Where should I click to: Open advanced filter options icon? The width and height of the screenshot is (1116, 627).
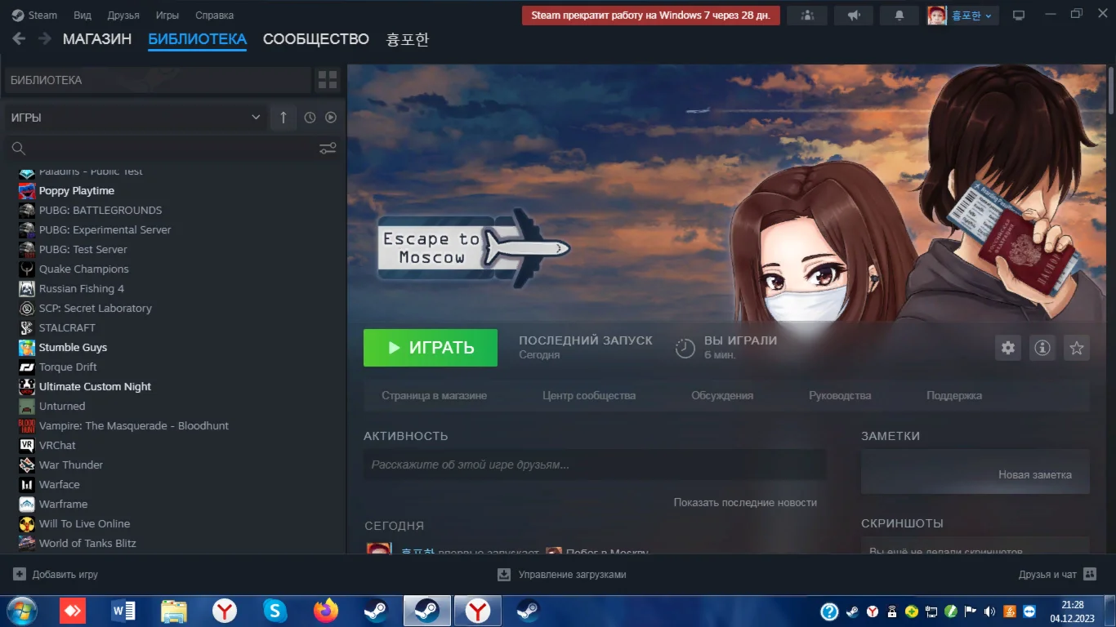tap(328, 149)
